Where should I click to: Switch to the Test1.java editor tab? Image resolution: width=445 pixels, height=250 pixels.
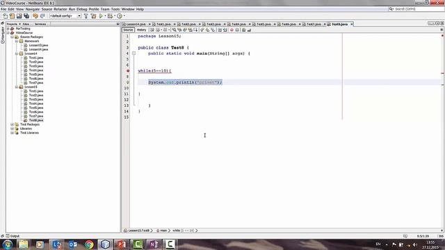(x=163, y=24)
